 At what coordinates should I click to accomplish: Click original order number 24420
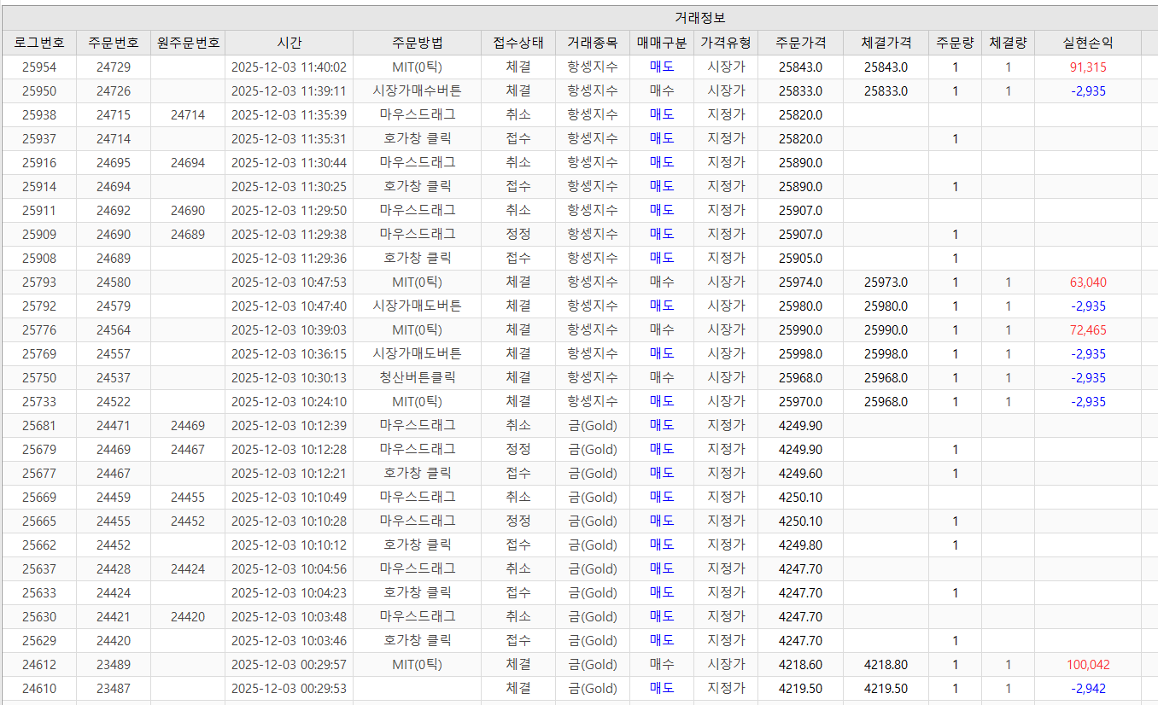click(x=188, y=616)
